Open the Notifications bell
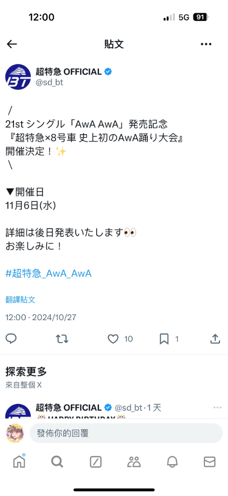228x496 pixels. click(172, 462)
